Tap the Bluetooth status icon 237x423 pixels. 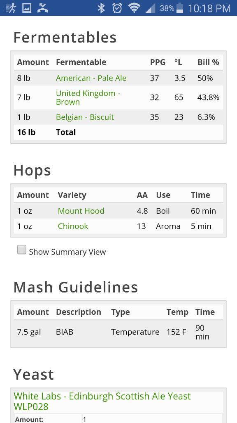tap(101, 8)
